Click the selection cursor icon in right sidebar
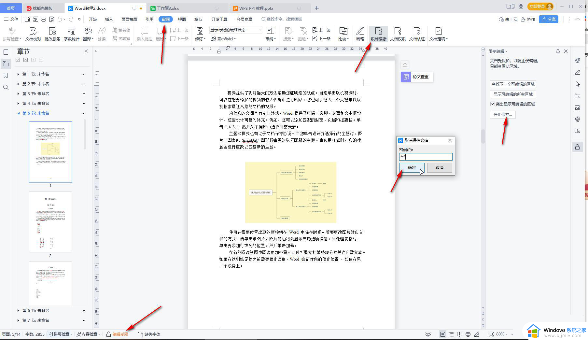The height and width of the screenshot is (340, 588). pyautogui.click(x=578, y=84)
